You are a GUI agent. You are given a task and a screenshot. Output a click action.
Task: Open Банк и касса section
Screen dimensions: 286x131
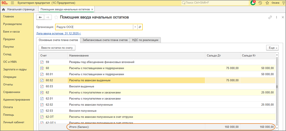tap(11, 32)
